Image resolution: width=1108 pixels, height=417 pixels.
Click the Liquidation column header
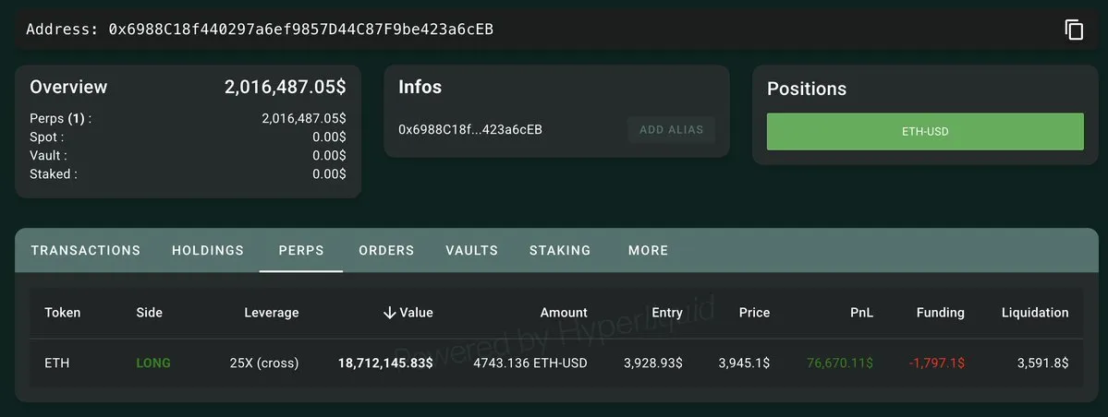(x=1035, y=313)
